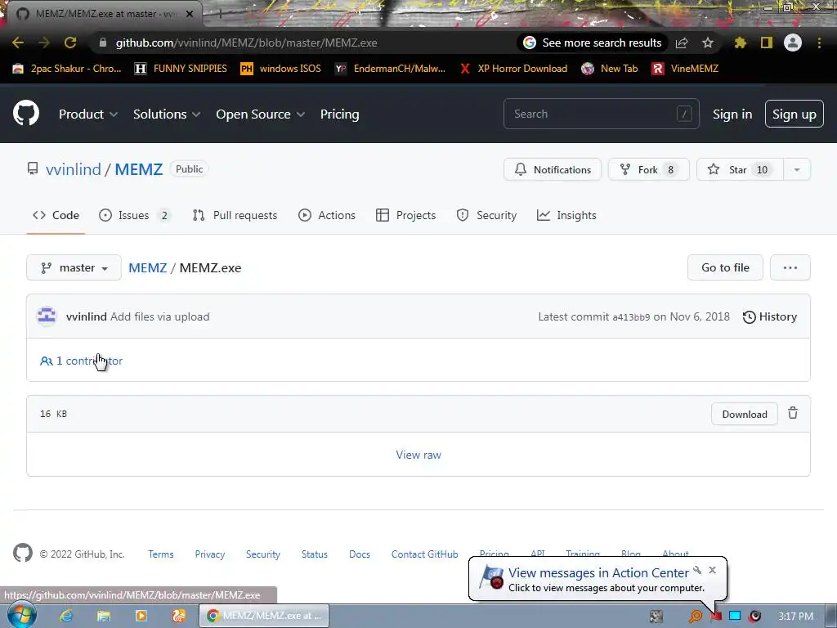Click the Notifications button

pos(553,170)
